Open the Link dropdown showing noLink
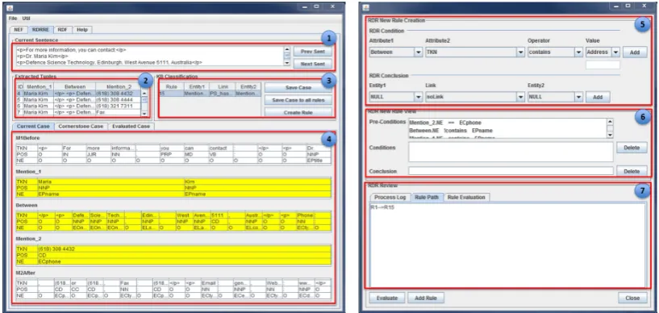 (475, 97)
